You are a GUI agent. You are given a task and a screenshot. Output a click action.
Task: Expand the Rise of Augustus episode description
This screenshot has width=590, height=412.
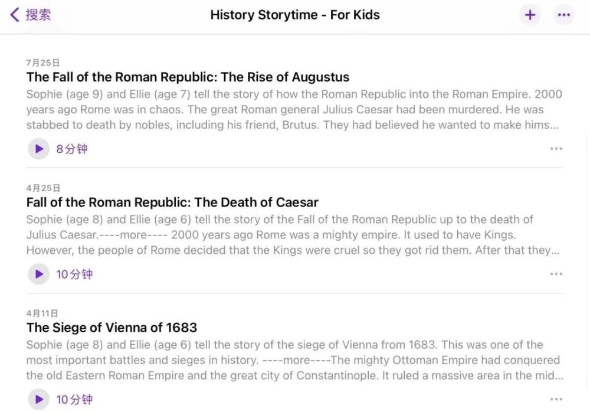pyautogui.click(x=294, y=110)
